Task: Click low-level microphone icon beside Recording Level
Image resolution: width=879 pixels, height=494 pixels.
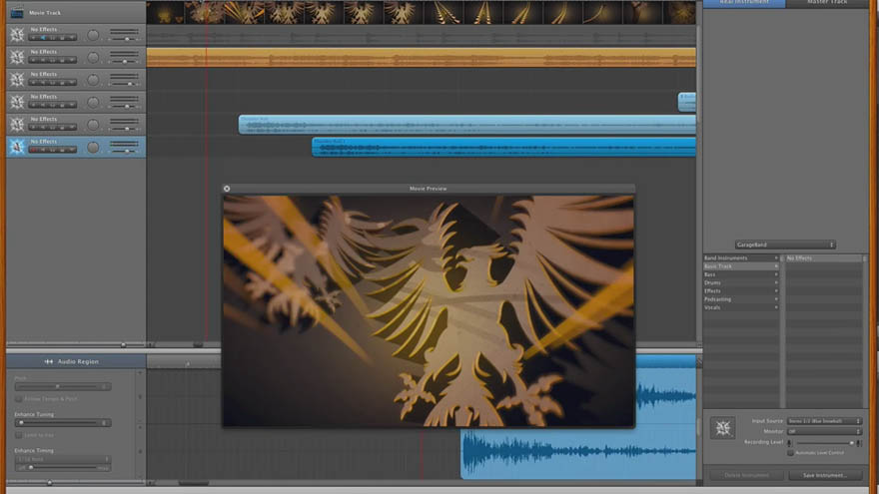Action: (x=790, y=443)
